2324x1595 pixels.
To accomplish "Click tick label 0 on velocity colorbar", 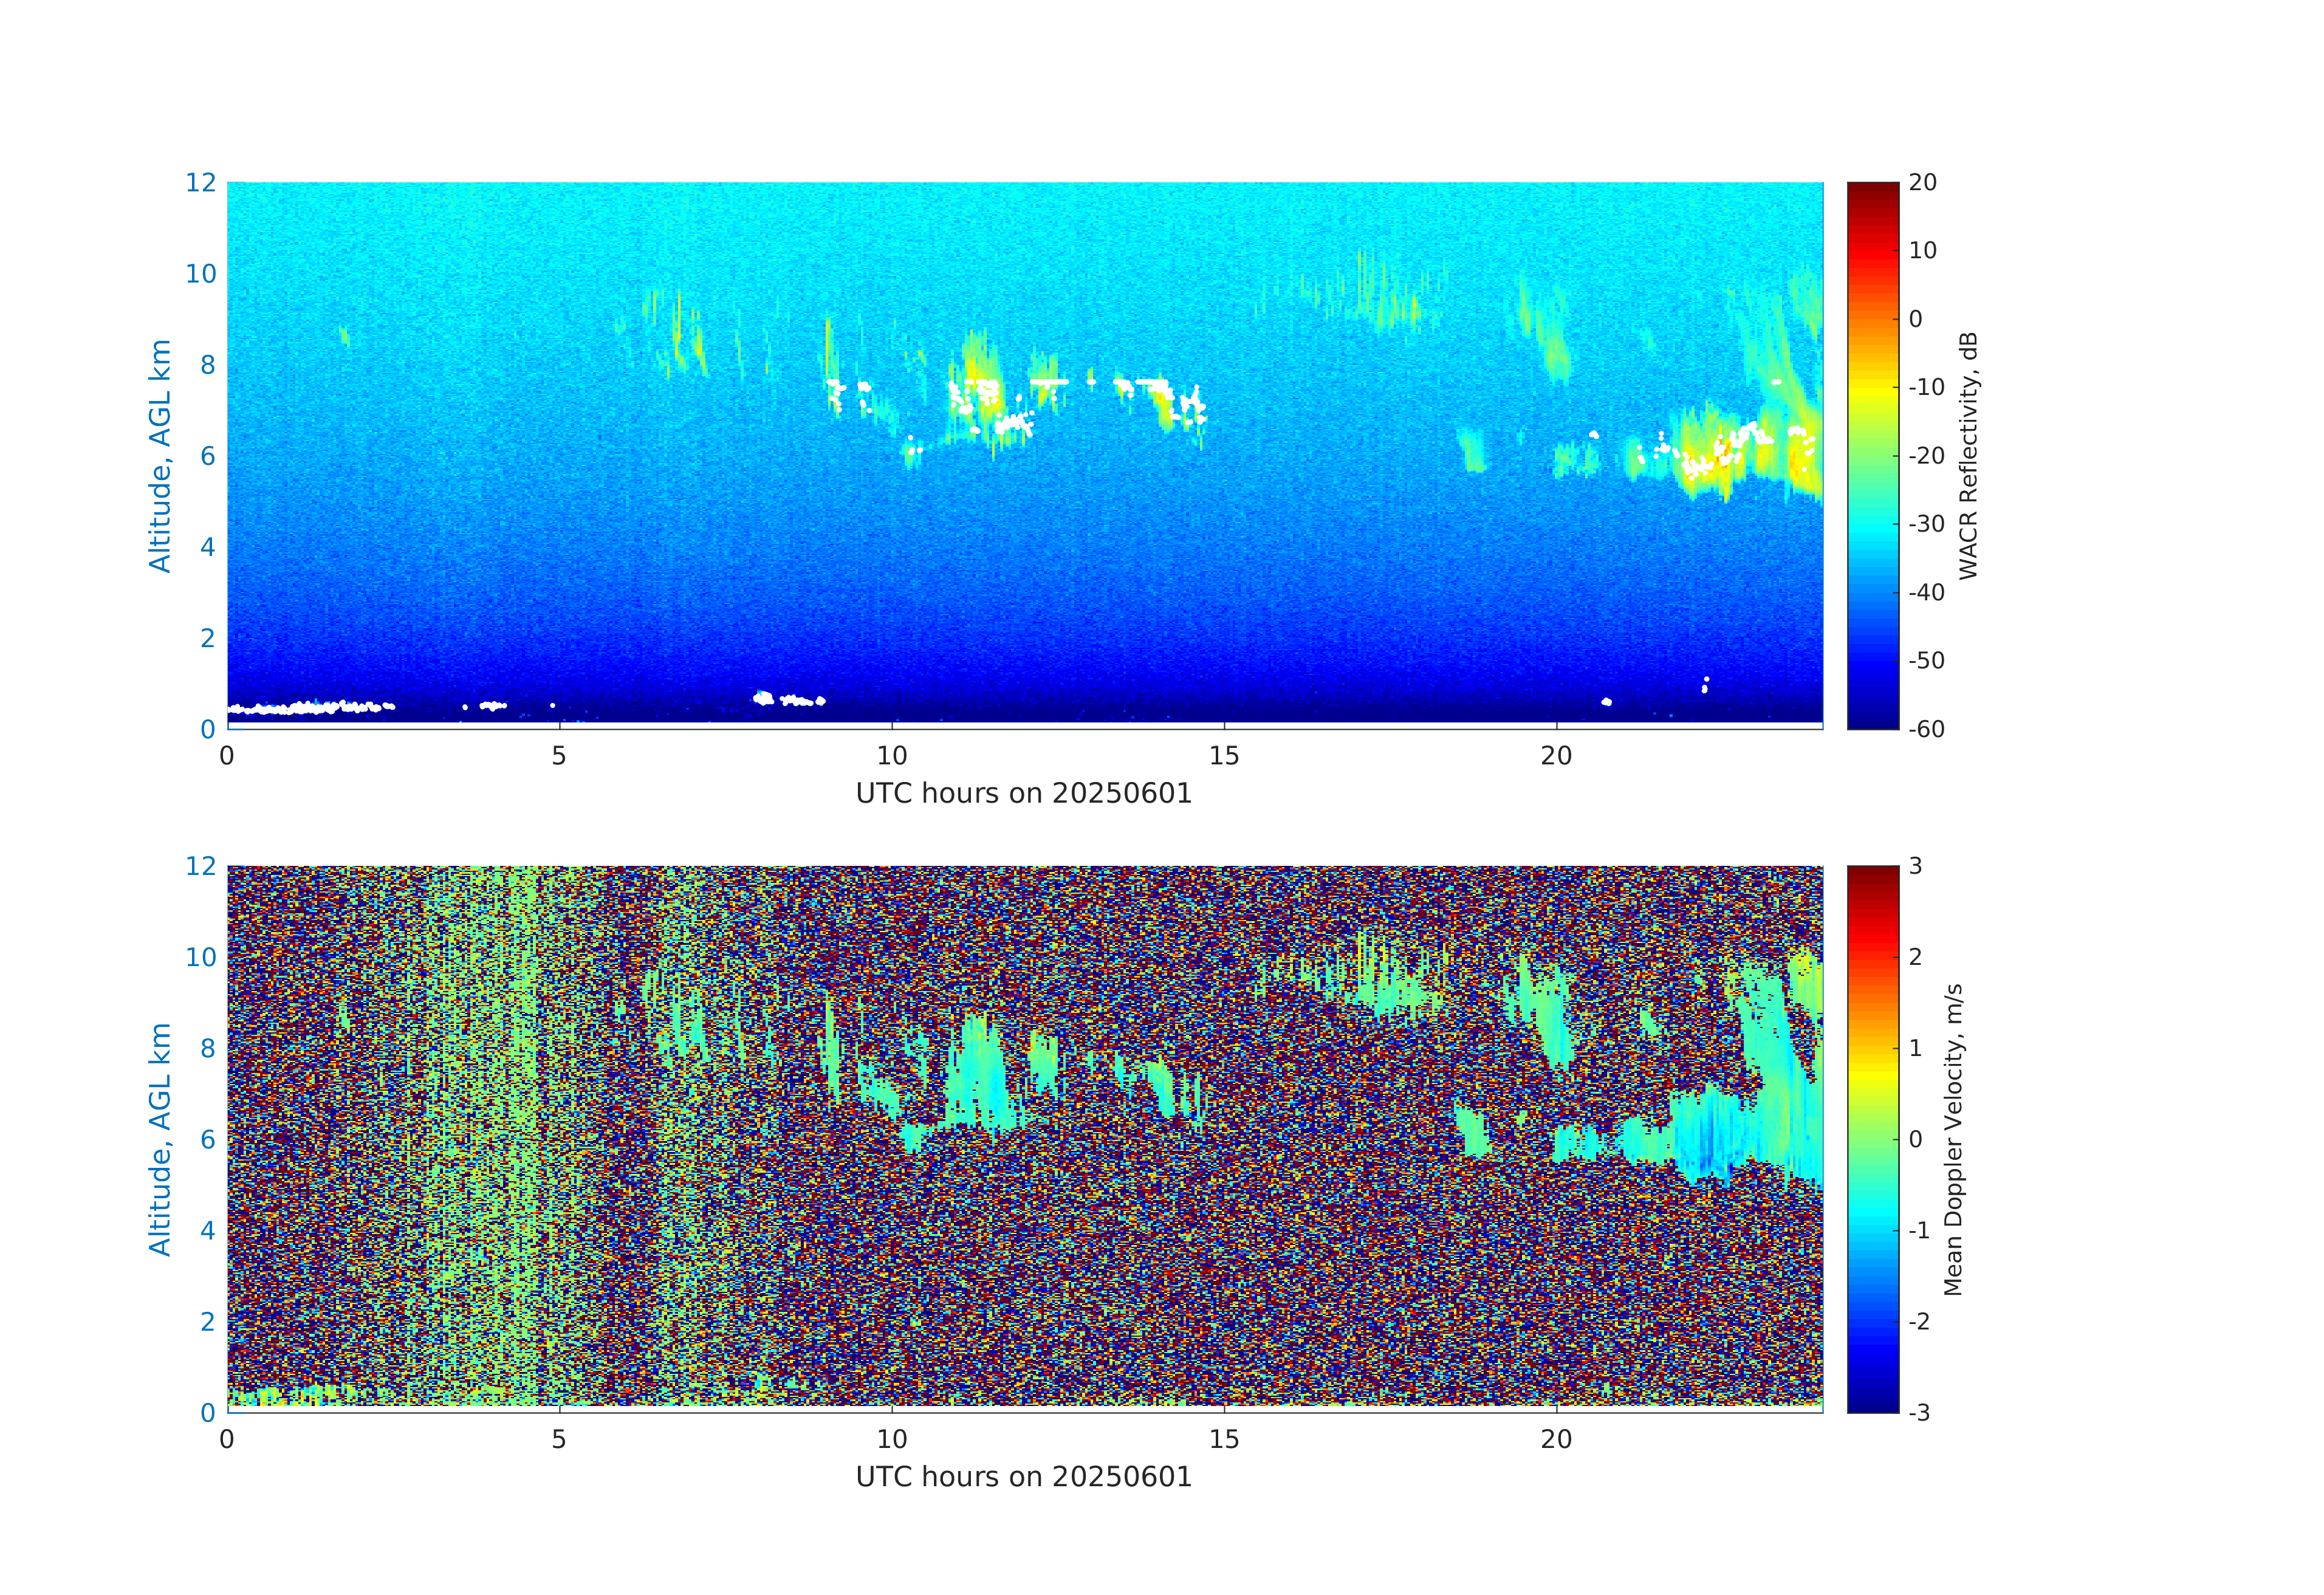I will [1915, 1139].
